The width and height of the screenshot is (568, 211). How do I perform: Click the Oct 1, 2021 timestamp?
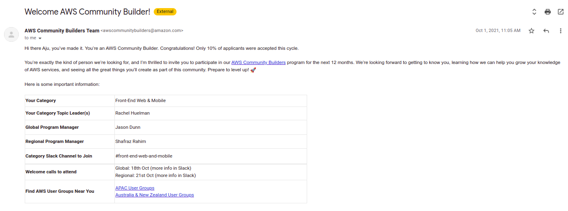[498, 31]
